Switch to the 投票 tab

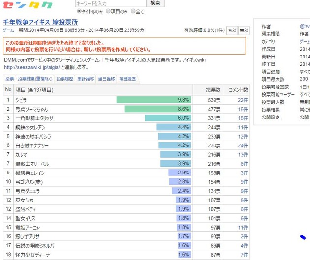pyautogui.click(x=9, y=79)
